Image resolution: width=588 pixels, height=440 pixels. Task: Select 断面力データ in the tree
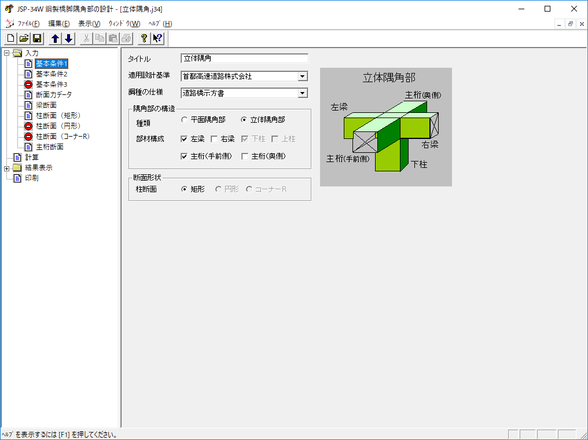pos(54,95)
